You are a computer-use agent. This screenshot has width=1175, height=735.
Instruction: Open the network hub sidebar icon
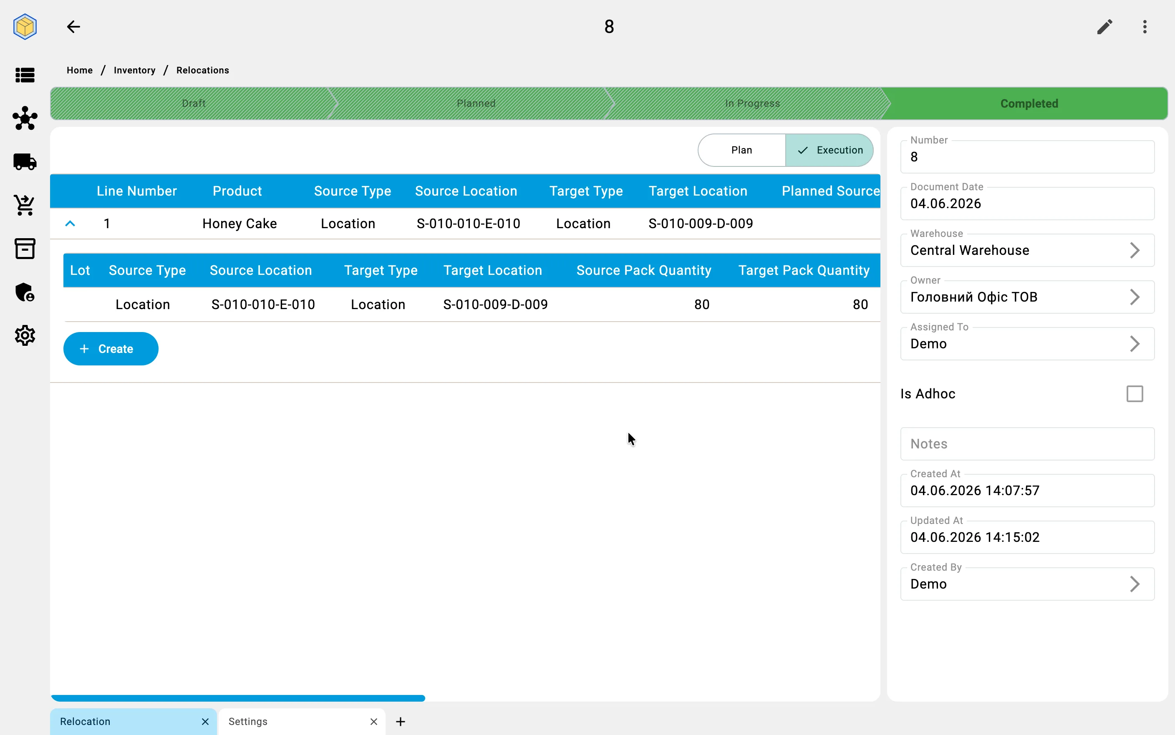point(25,118)
